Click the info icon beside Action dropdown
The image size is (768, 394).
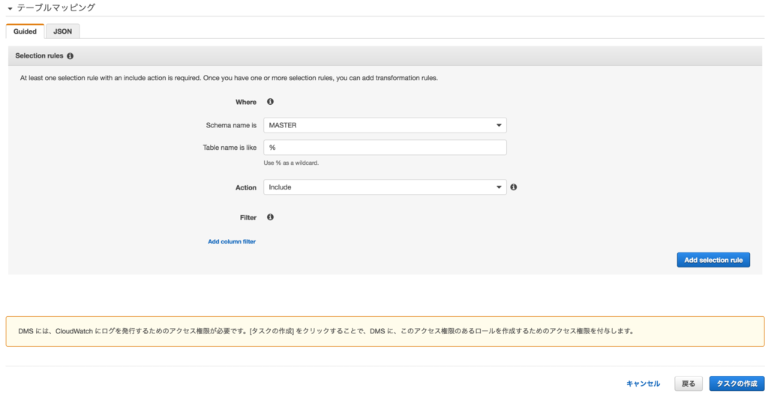tap(513, 187)
